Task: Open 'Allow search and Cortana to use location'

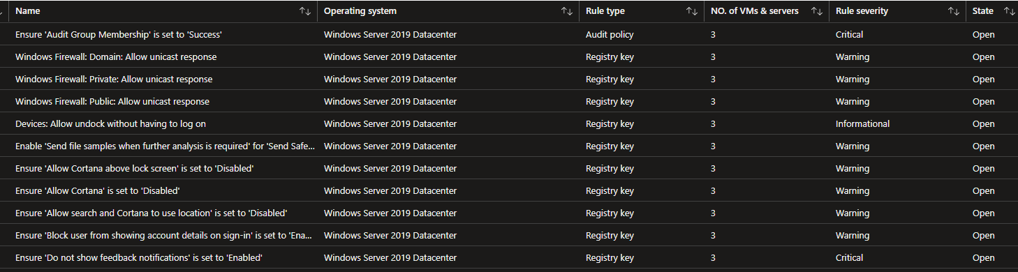Action: (x=152, y=213)
